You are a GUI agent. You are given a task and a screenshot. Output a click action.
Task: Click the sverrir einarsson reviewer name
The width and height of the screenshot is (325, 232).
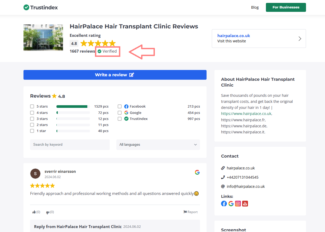point(60,172)
